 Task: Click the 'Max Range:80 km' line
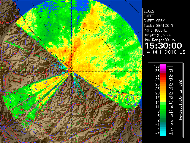(159, 40)
